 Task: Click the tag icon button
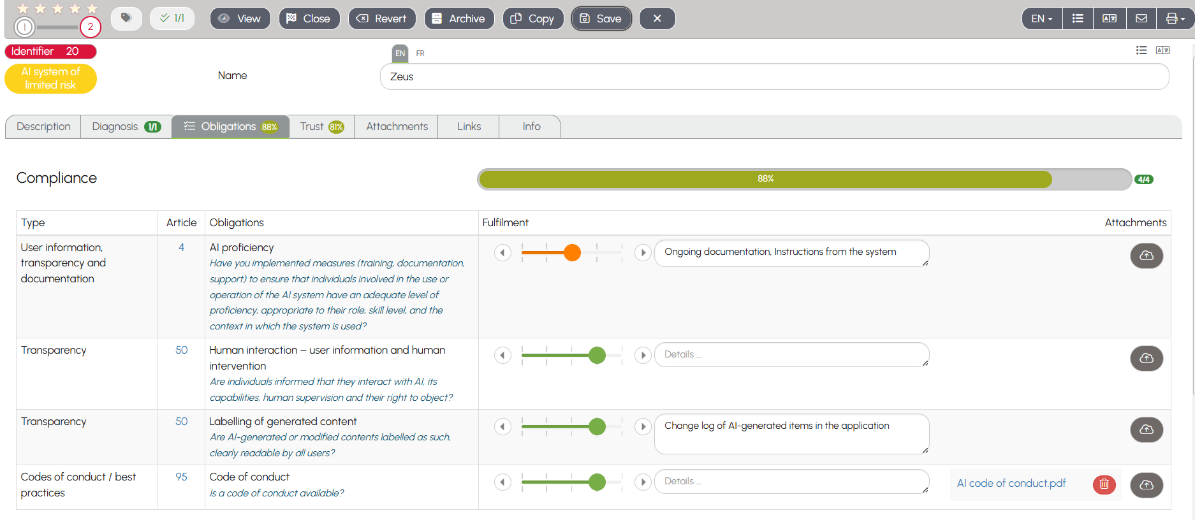pos(126,18)
